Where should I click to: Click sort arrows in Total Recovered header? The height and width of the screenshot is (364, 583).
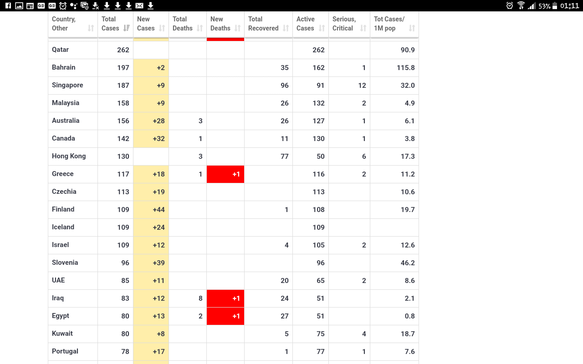[286, 28]
